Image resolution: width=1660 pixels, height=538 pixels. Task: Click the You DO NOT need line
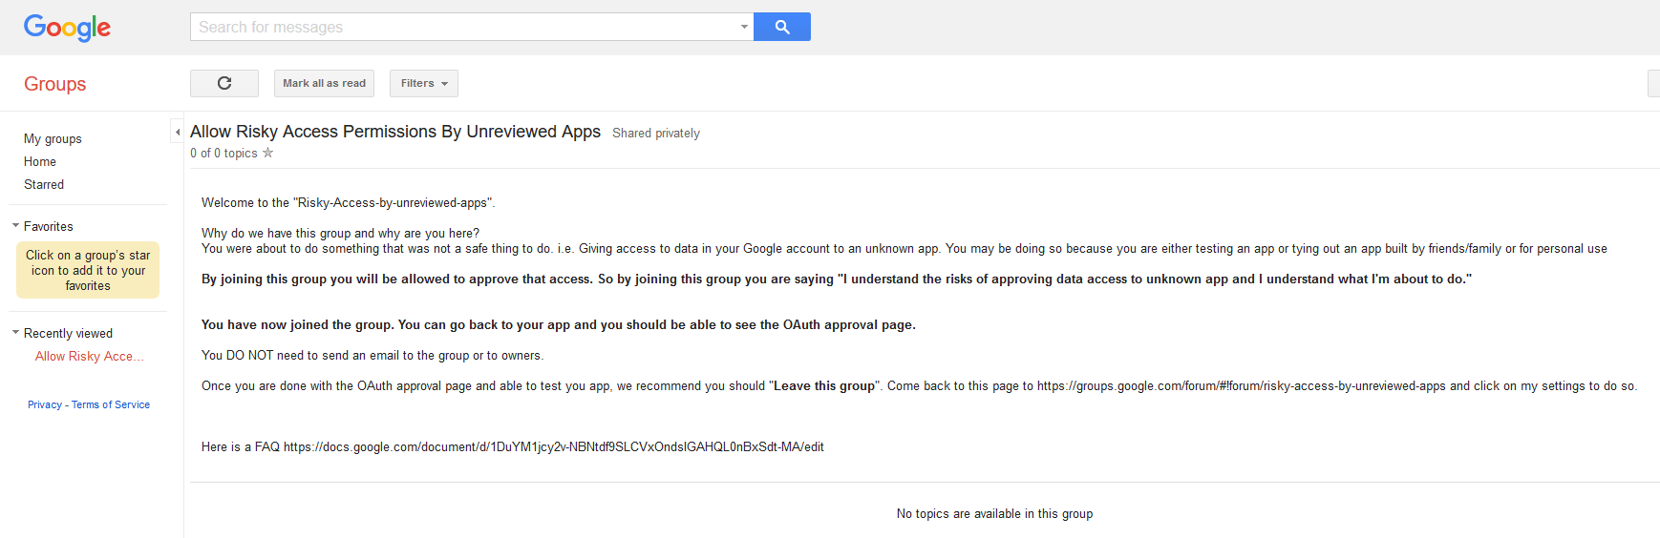372,355
